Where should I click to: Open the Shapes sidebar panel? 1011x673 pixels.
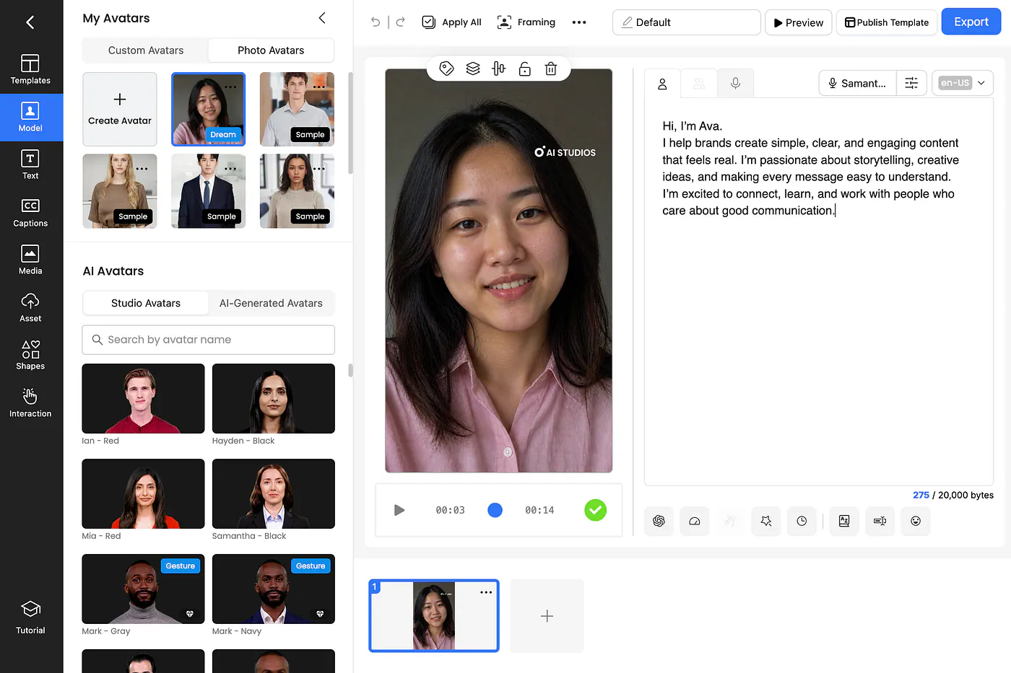click(x=30, y=356)
